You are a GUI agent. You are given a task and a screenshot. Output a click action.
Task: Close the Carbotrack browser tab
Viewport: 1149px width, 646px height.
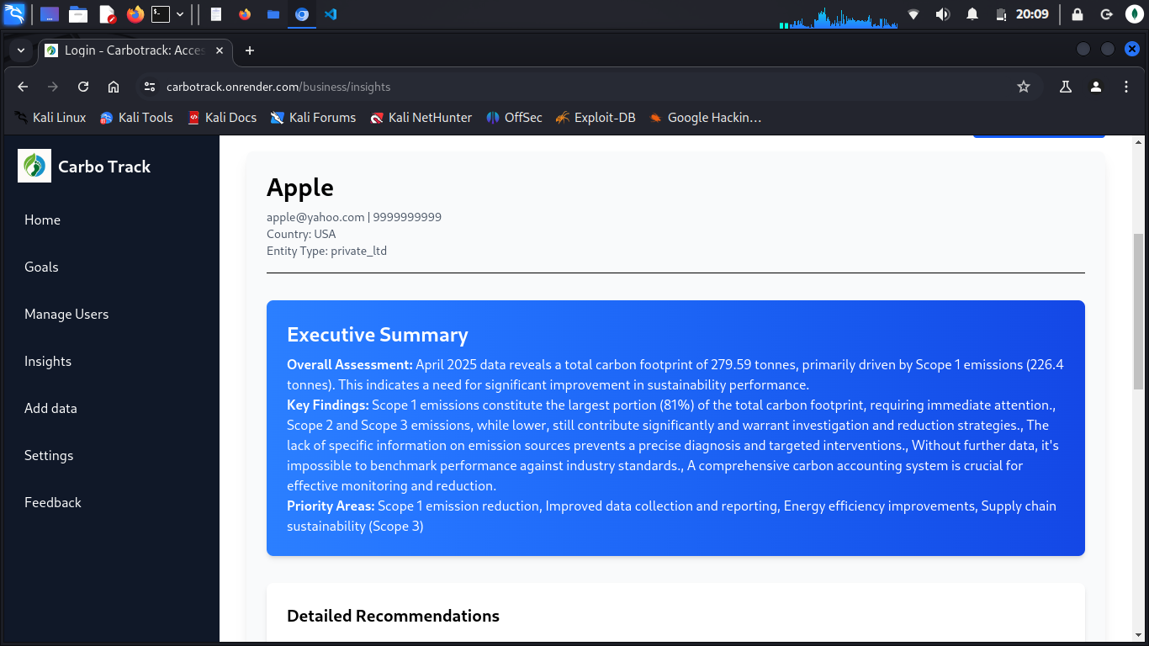click(x=220, y=50)
